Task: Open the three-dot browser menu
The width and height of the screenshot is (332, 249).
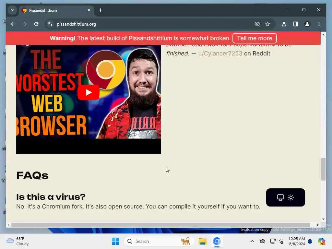Action: [x=319, y=24]
